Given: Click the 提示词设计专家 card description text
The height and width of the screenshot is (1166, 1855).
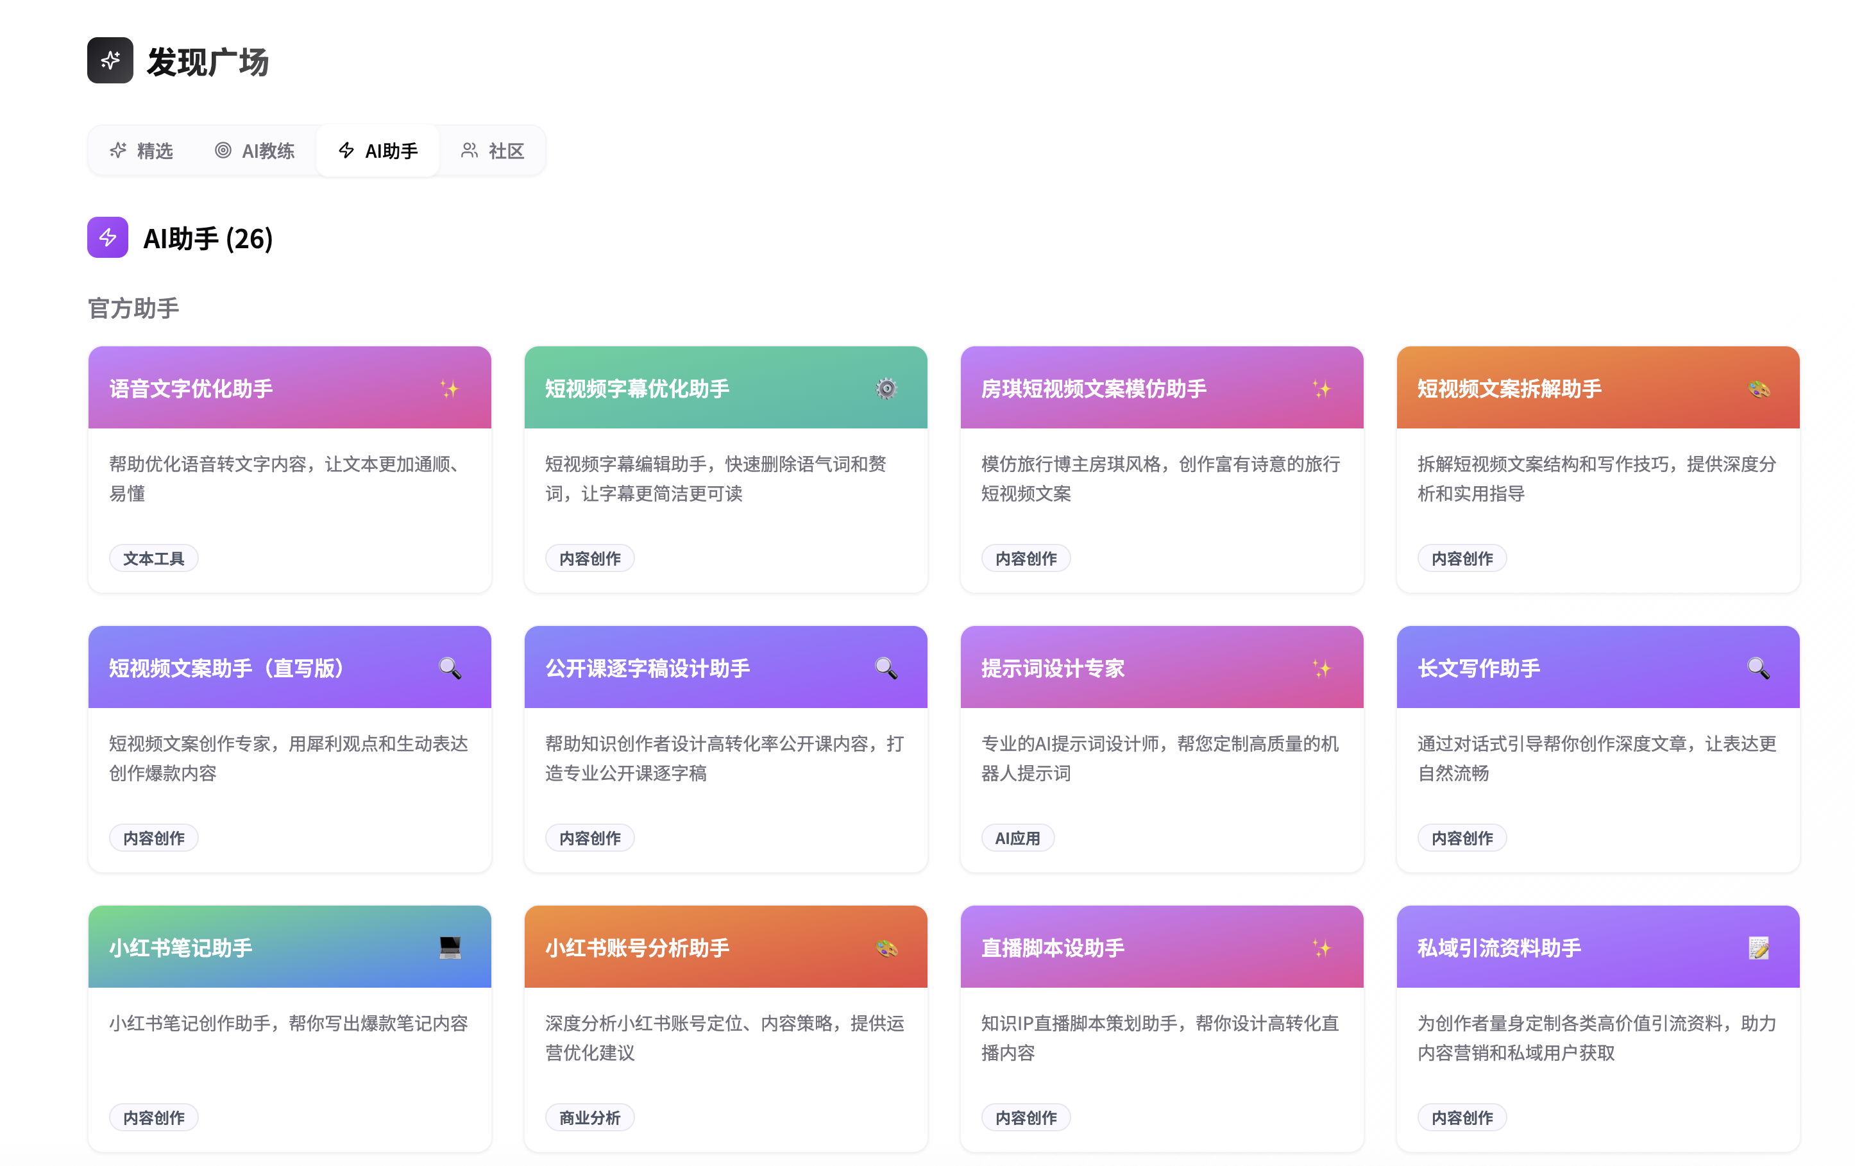Looking at the screenshot, I should (x=1160, y=758).
